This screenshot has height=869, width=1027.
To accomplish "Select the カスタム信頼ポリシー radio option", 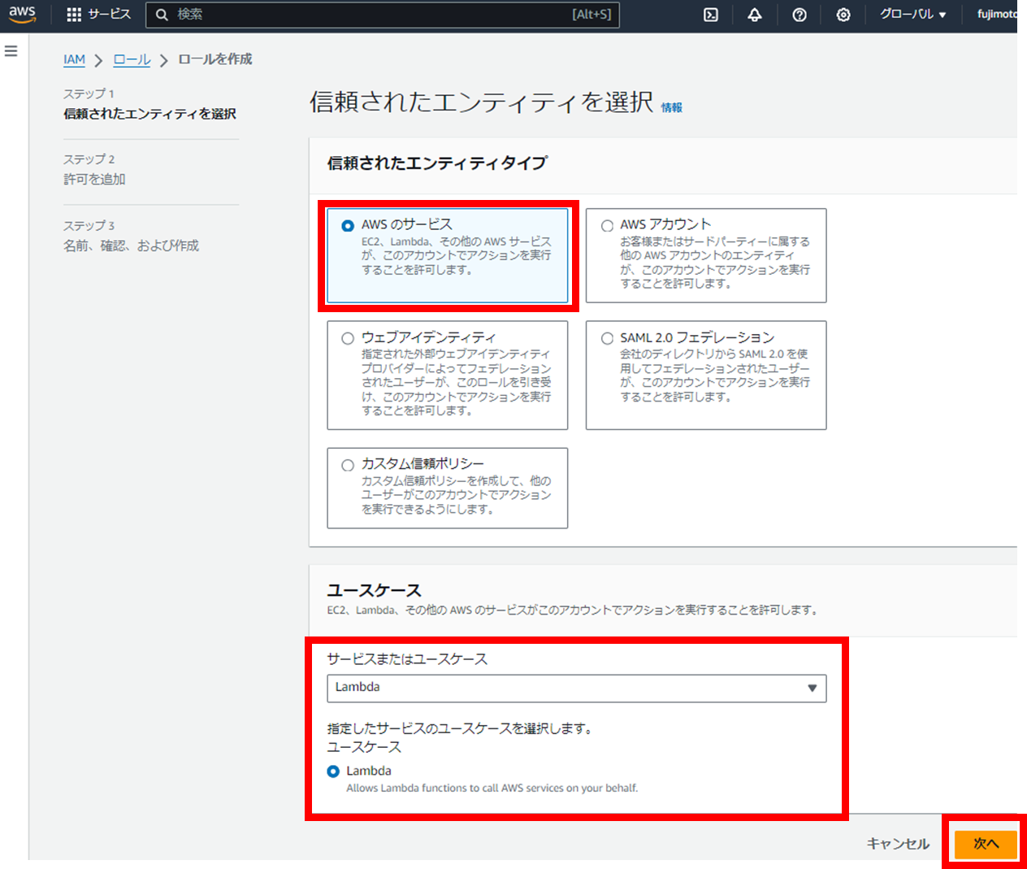I will tap(348, 465).
